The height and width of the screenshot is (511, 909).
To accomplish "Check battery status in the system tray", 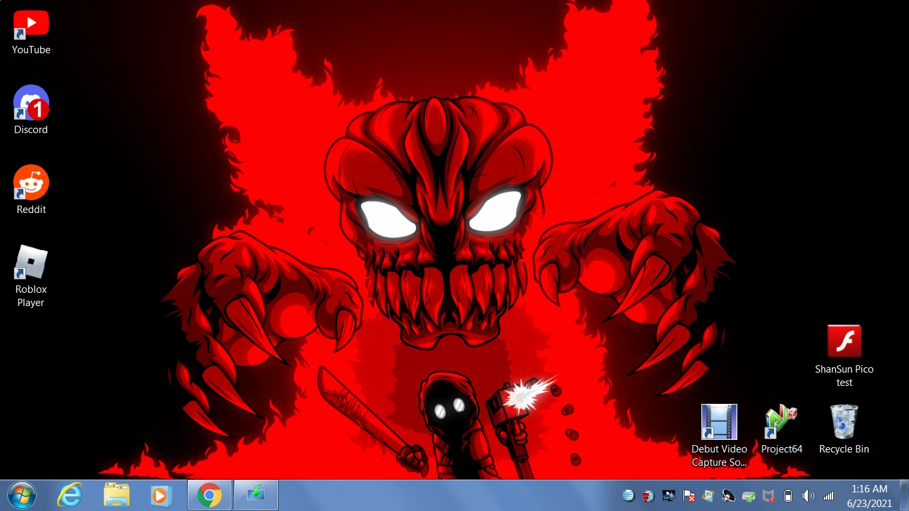I will pos(788,496).
